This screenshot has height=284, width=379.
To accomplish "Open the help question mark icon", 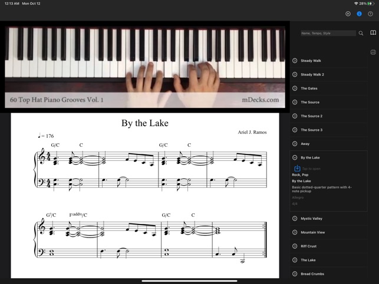I will pyautogui.click(x=370, y=14).
